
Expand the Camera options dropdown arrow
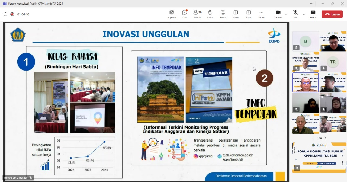[x=286, y=14]
